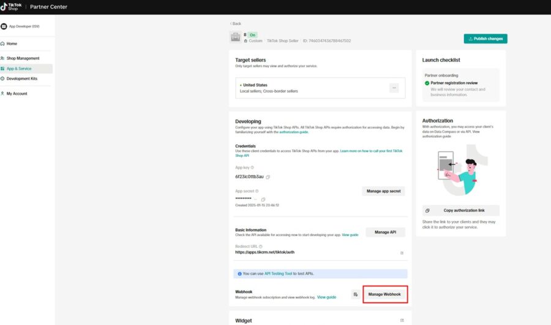This screenshot has width=551, height=325.
Task: Edit the Redirect URL with pencil icon
Action: click(x=402, y=253)
